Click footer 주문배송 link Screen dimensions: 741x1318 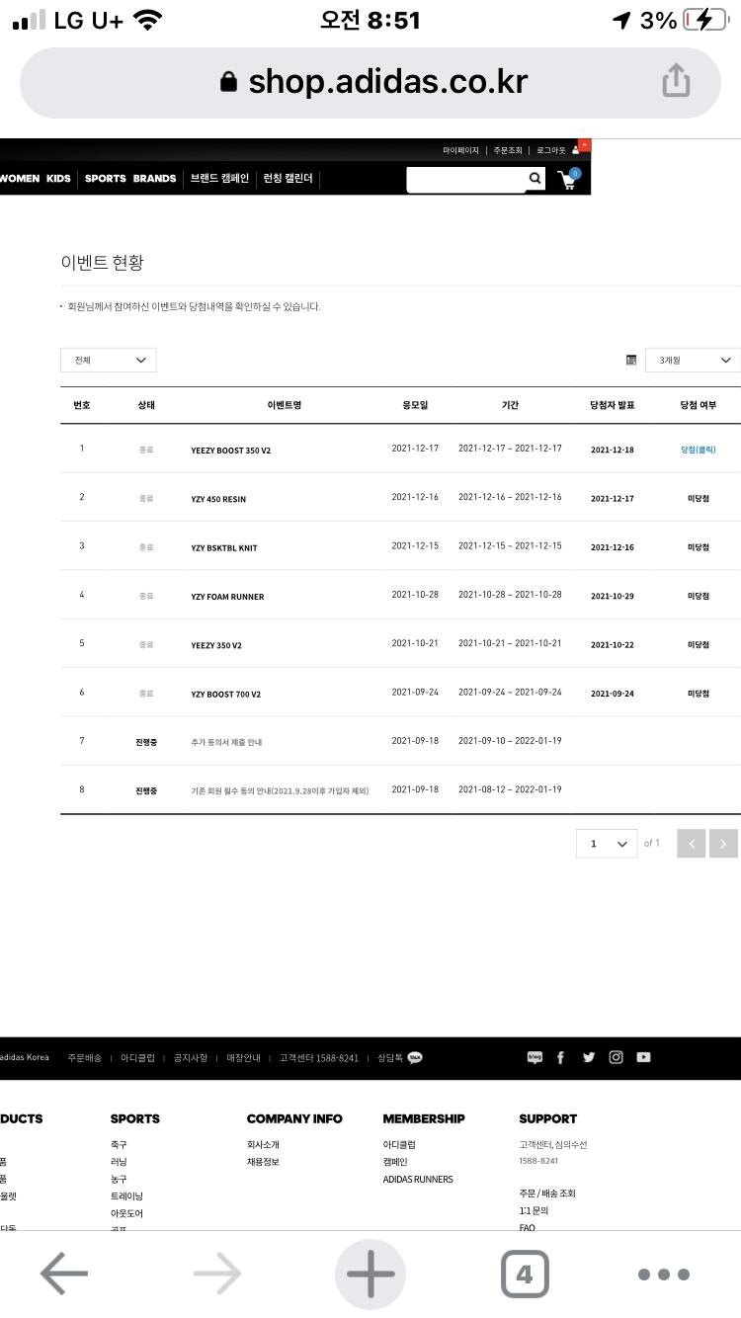(x=85, y=1057)
